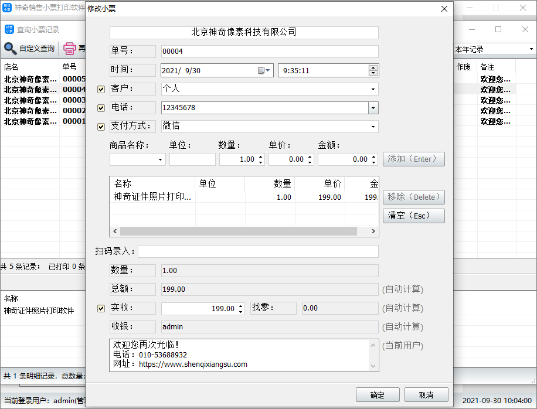Screen dimensions: 537x409
Task: Click the 添加 (Enter) button
Action: click(414, 159)
